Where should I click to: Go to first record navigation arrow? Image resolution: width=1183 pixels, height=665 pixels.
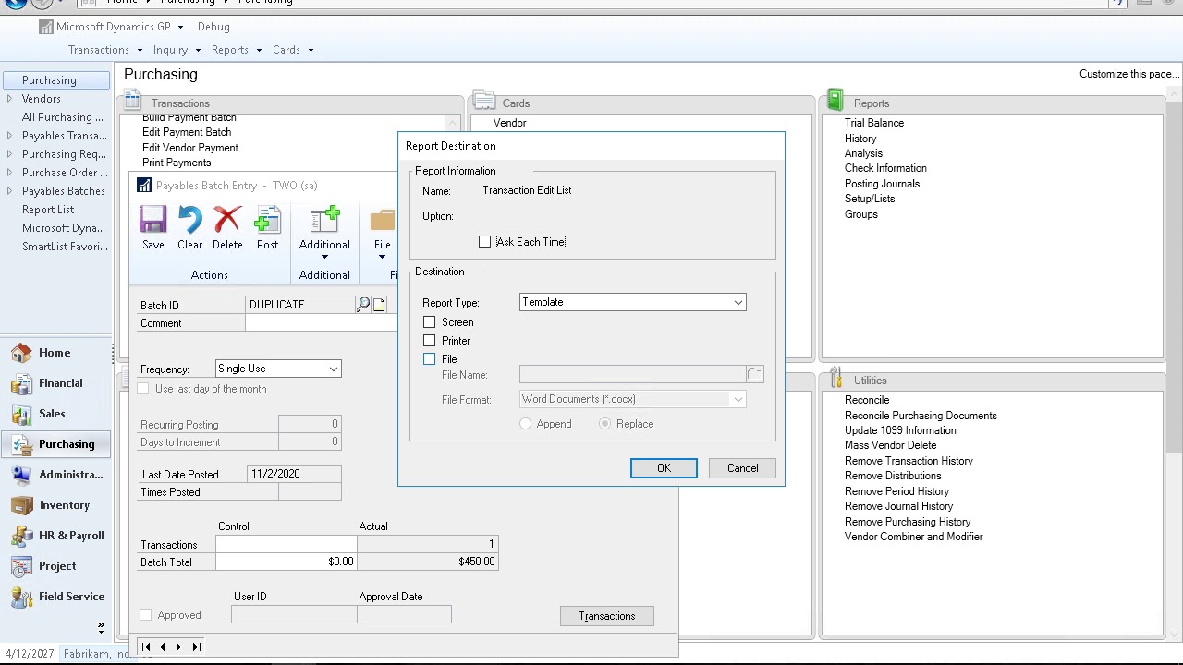[x=146, y=647]
